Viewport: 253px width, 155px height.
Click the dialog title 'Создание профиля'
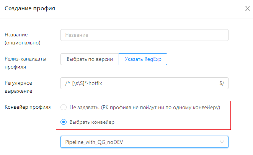coord(29,8)
